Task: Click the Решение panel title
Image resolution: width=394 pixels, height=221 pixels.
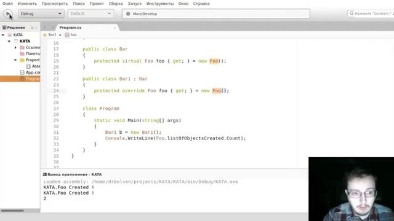Action: coord(16,28)
